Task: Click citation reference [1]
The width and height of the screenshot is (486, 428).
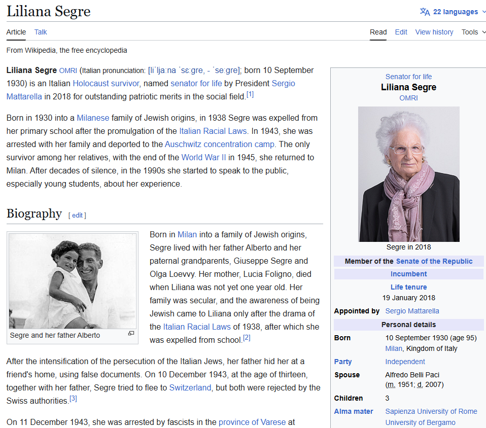Action: point(250,94)
